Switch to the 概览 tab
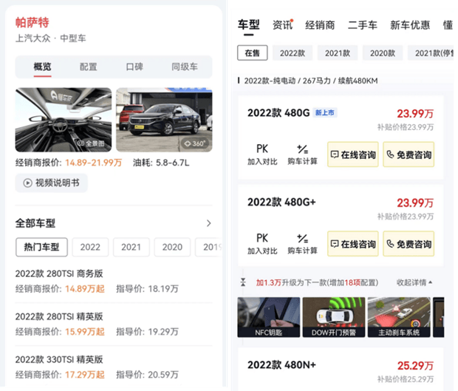The height and width of the screenshot is (391, 458). click(x=42, y=67)
